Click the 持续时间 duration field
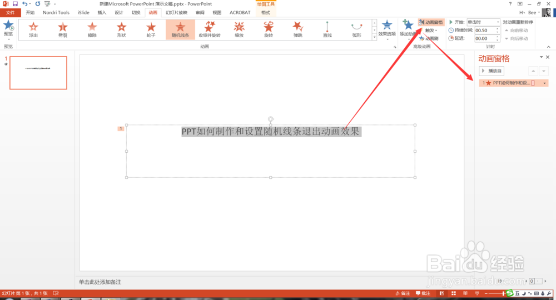The width and height of the screenshot is (556, 300). (484, 31)
